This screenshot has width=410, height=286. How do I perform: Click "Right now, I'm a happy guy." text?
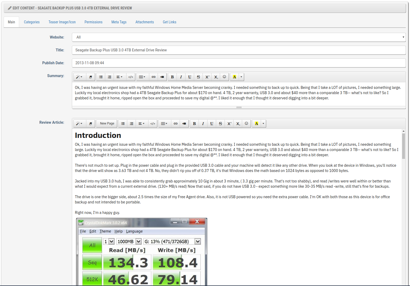pyautogui.click(x=97, y=213)
